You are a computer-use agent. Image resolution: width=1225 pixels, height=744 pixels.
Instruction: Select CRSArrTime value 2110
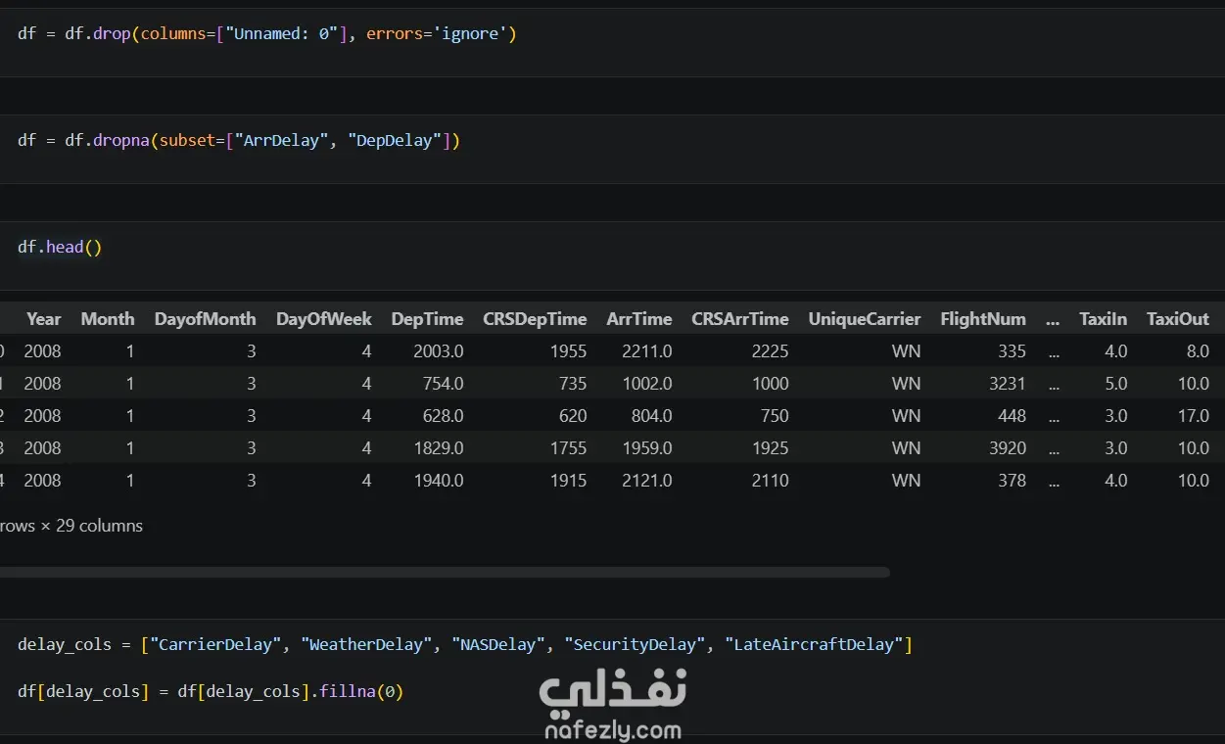(771, 481)
